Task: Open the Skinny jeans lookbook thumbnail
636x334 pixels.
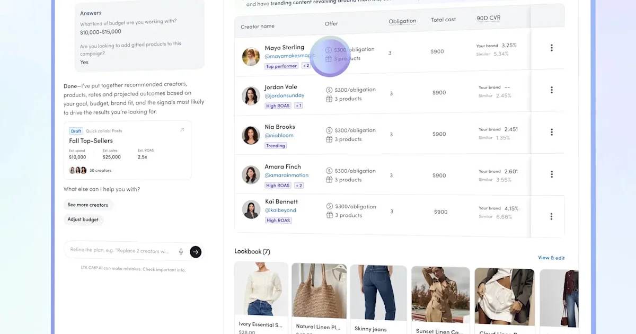Action: tap(378, 292)
